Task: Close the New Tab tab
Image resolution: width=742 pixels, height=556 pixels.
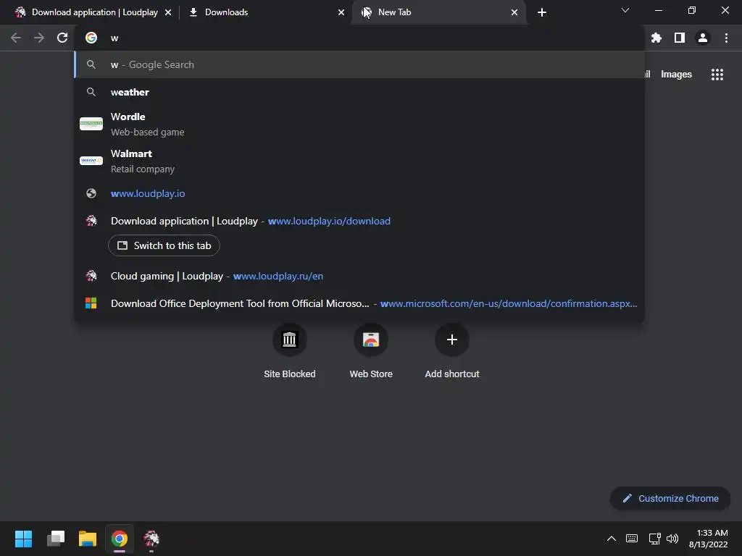Action: 514,12
